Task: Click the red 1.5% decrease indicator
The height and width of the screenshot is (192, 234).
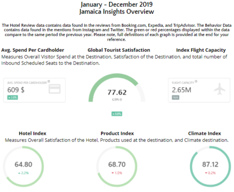Action: 117,173
